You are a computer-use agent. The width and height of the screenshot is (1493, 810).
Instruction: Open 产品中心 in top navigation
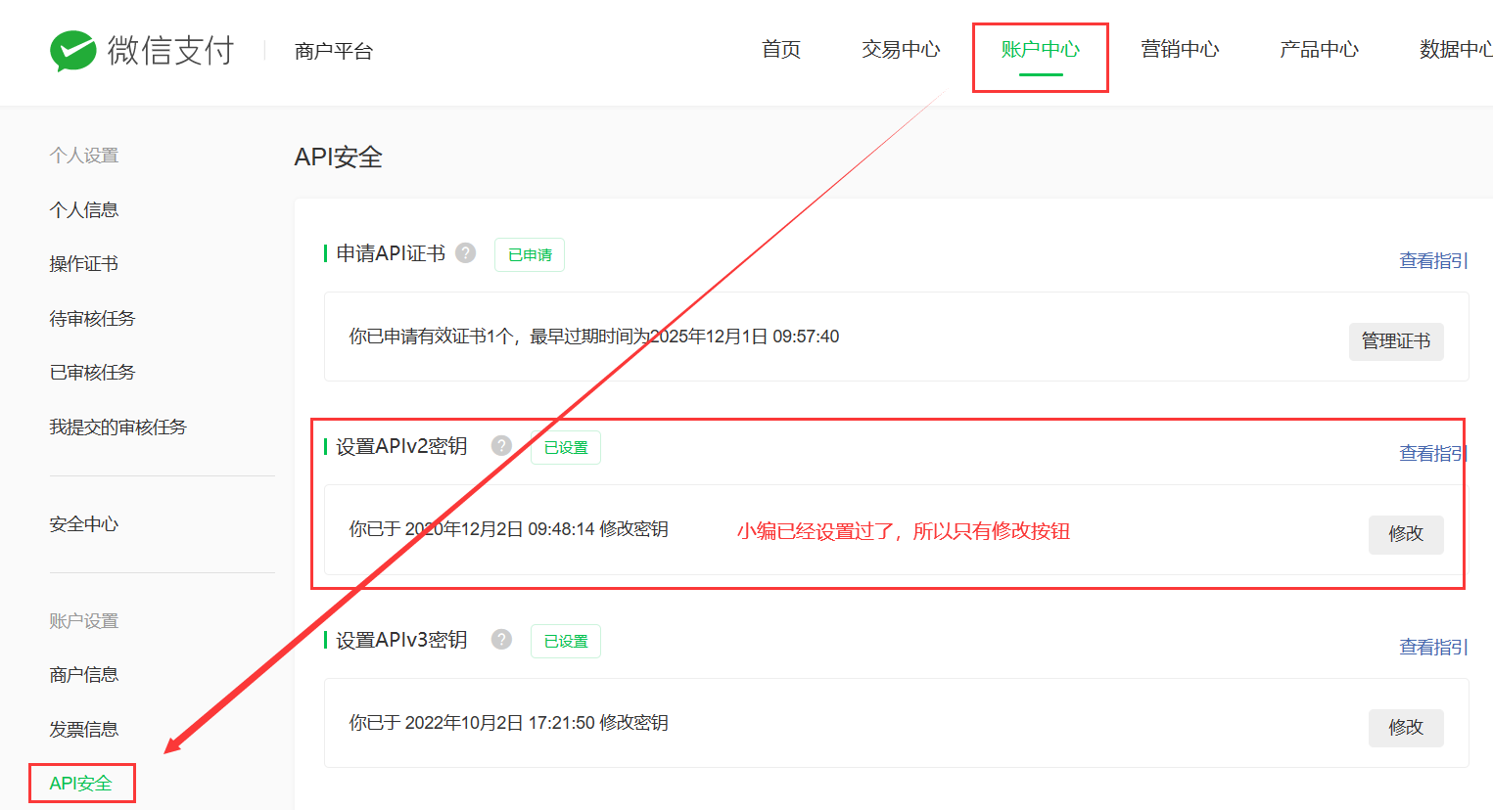(1319, 50)
